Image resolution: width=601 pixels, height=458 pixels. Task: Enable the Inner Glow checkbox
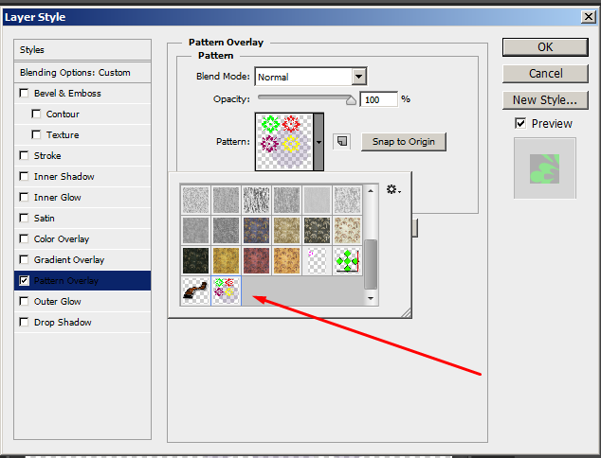pos(24,197)
